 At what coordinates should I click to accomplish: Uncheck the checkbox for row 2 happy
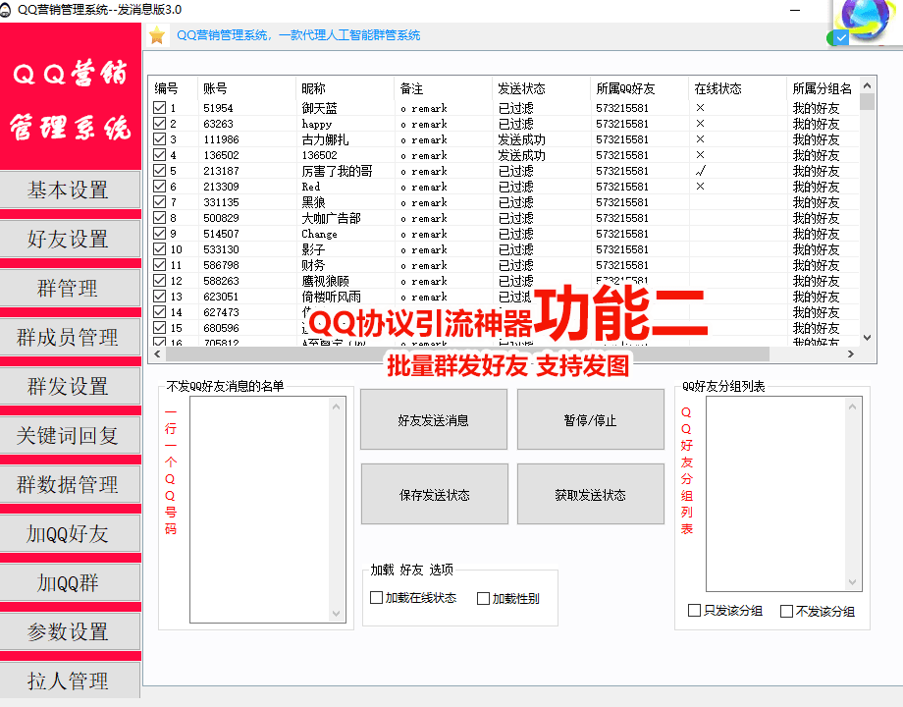coord(160,124)
